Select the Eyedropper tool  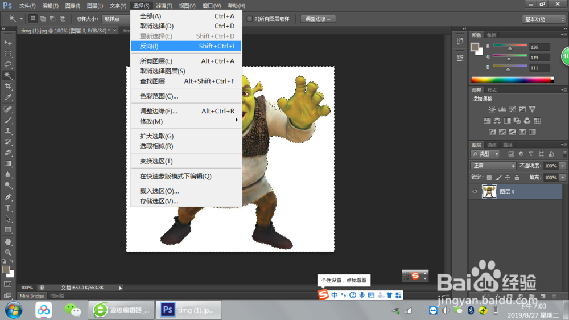pyautogui.click(x=7, y=97)
